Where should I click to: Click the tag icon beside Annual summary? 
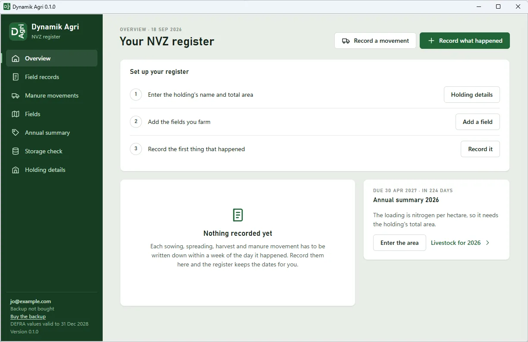[16, 133]
